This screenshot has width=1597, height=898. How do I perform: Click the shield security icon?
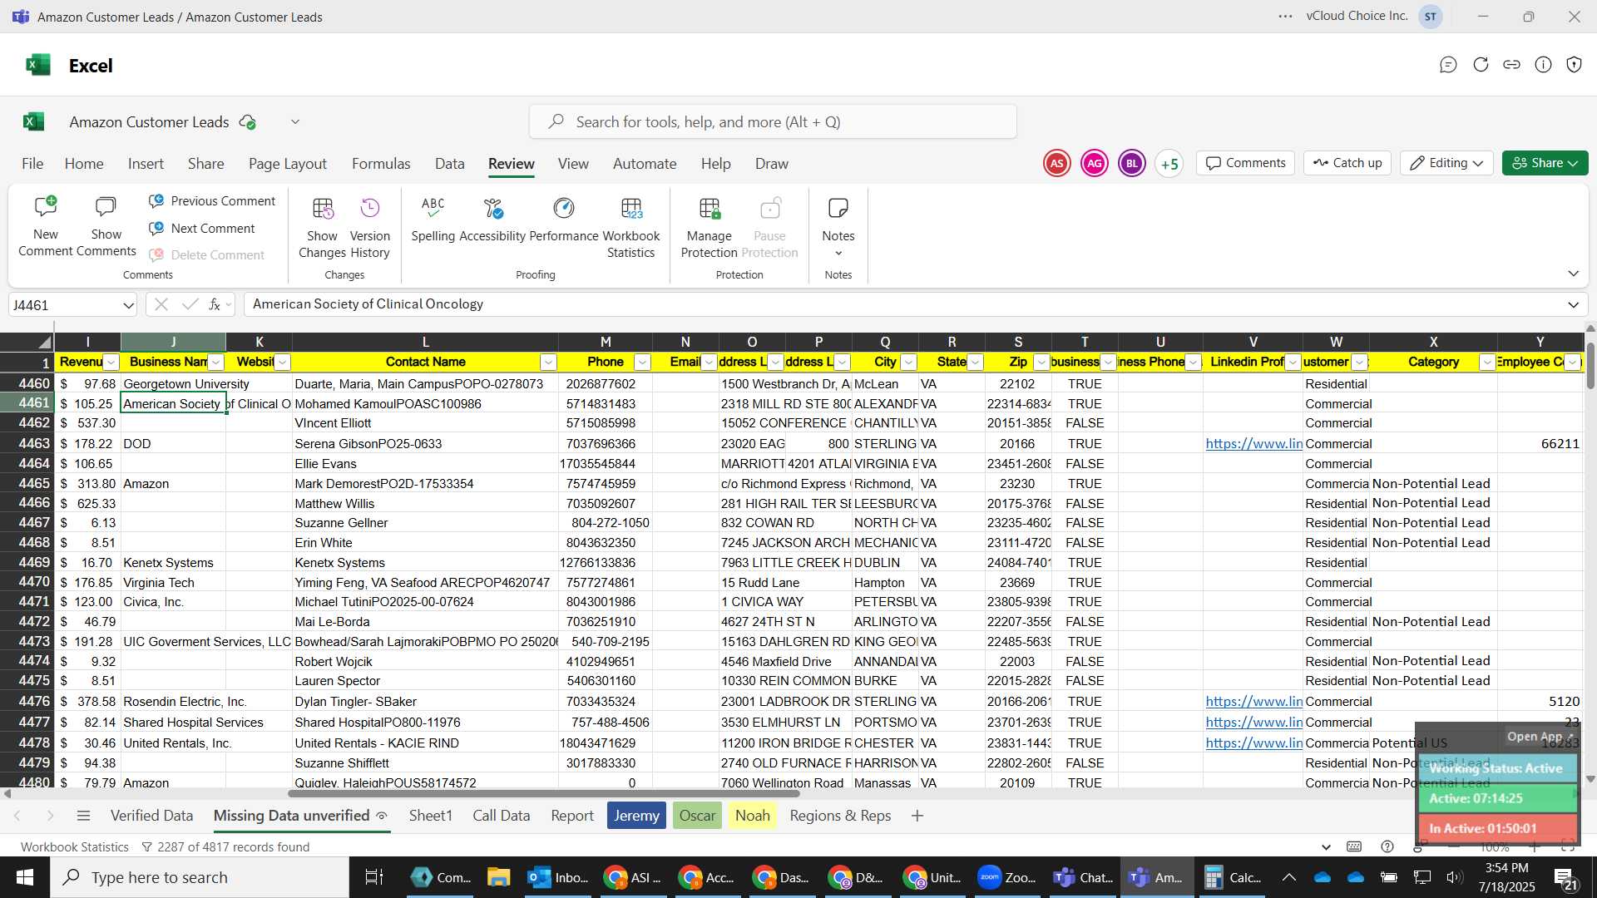coord(1575,65)
